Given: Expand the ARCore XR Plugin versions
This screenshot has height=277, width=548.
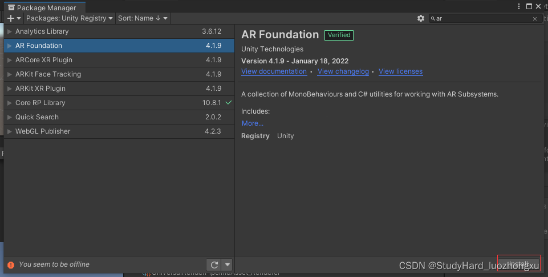Looking at the screenshot, I should 10,60.
